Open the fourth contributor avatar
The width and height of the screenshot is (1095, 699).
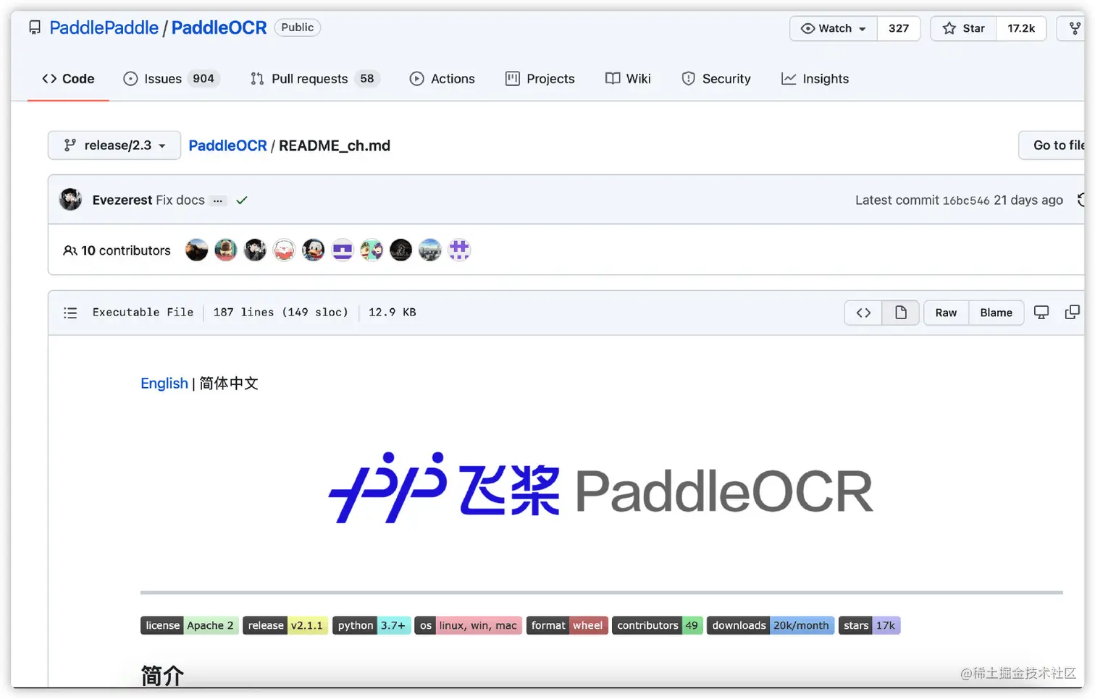click(284, 250)
